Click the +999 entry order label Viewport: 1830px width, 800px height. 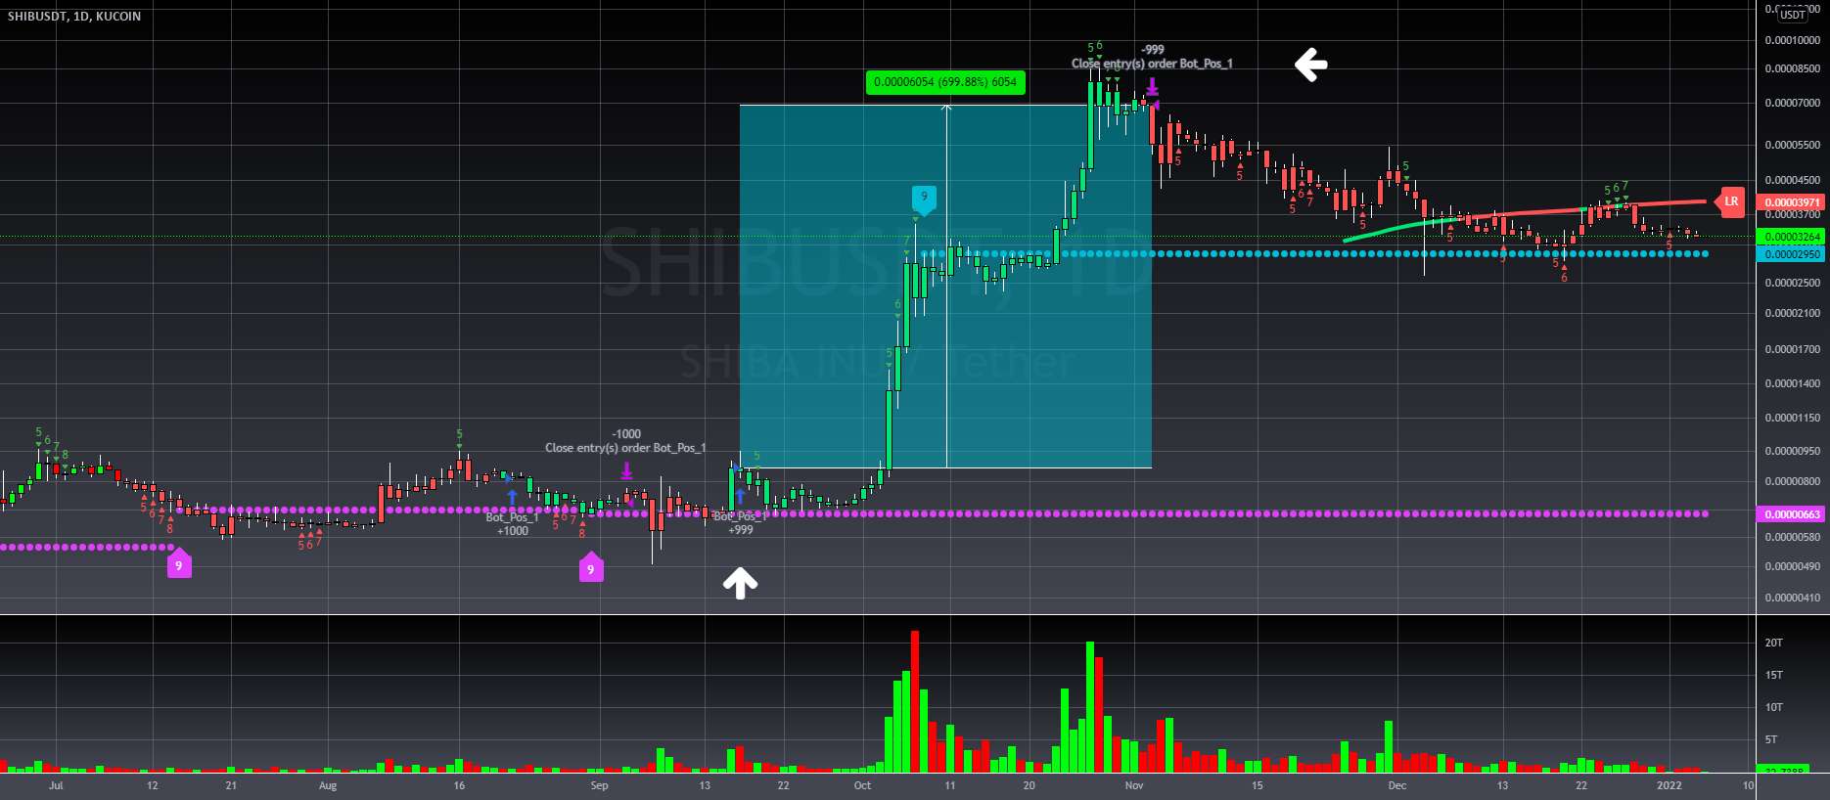coord(741,529)
